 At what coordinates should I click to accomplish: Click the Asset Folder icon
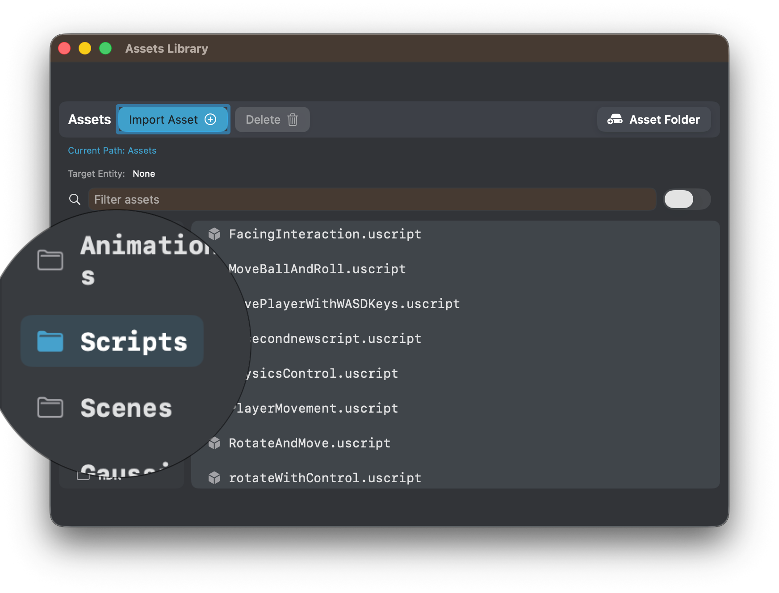click(616, 119)
